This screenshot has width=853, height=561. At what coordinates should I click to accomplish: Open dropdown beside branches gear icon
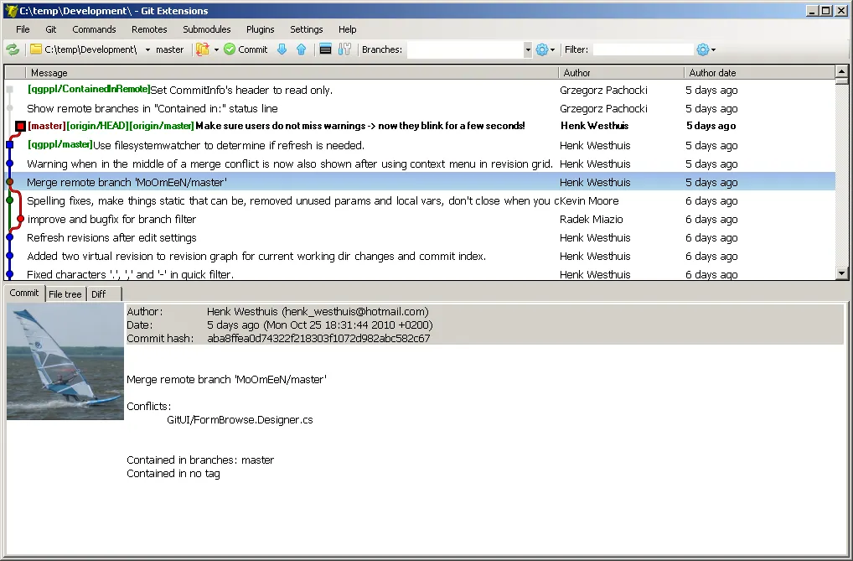click(553, 49)
